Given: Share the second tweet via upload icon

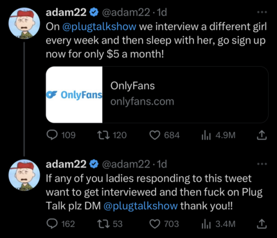Looking at the screenshot, I should click(x=262, y=224).
